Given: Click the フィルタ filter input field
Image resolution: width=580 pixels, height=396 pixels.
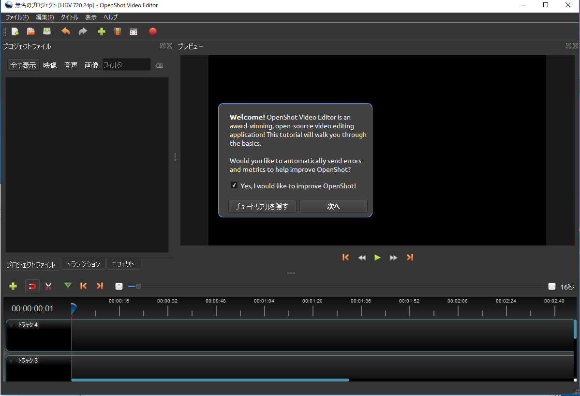Looking at the screenshot, I should 127,65.
